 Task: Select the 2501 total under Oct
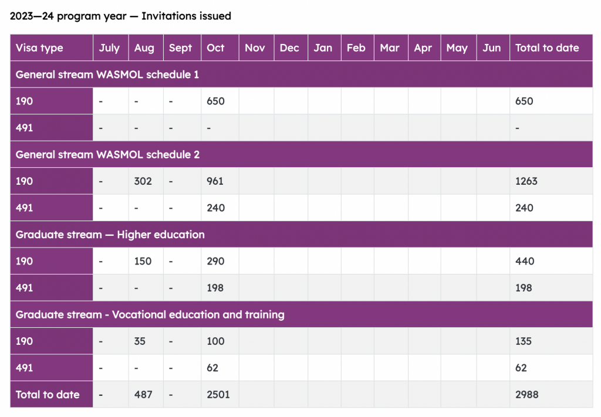pos(218,395)
